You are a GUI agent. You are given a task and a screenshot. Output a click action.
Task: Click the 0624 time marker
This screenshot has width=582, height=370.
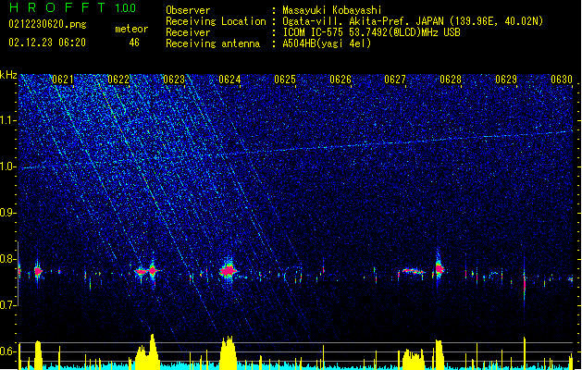click(x=229, y=80)
